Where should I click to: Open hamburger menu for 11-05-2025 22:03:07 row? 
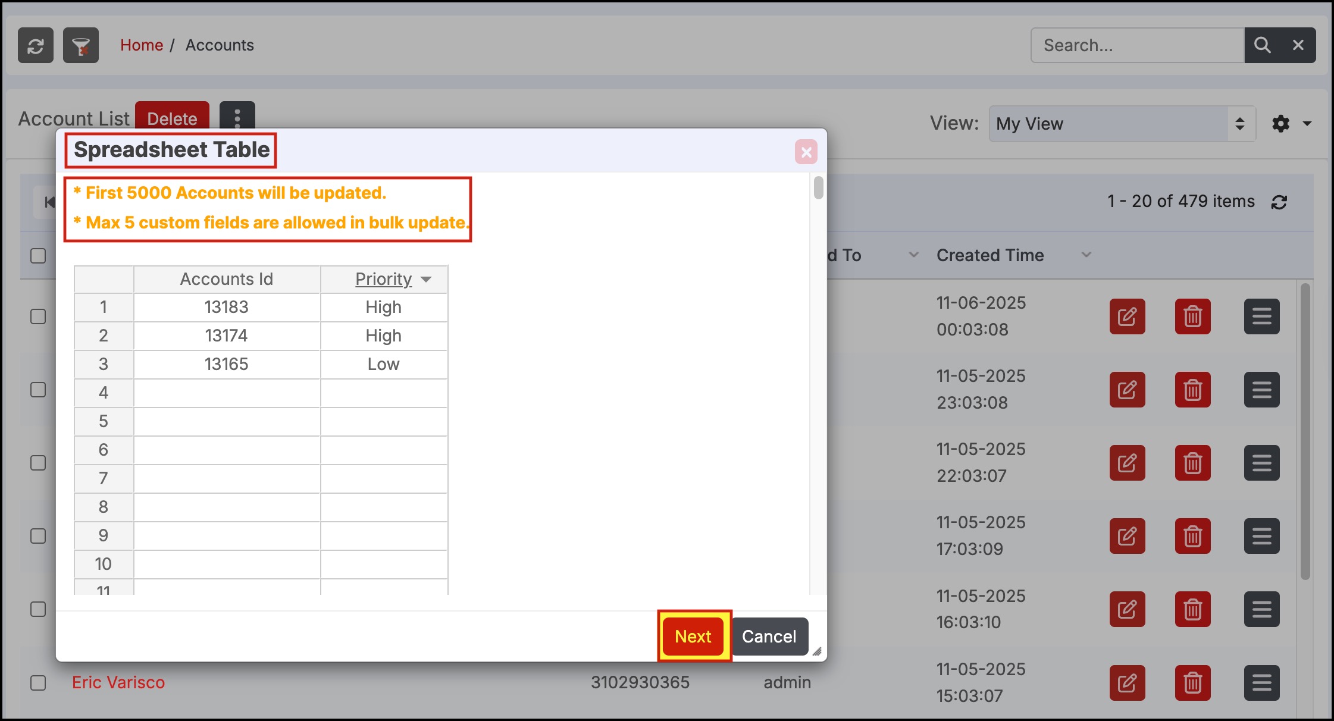[1261, 463]
